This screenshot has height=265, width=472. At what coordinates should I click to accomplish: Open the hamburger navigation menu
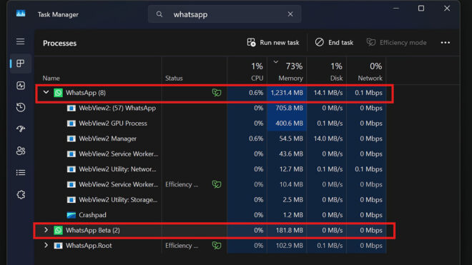(x=21, y=41)
